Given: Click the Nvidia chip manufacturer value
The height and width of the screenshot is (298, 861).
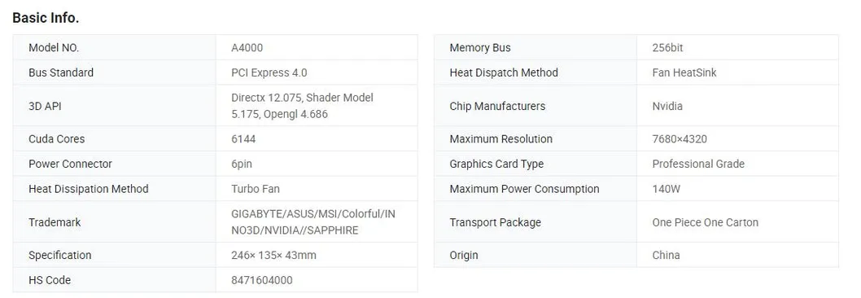Looking at the screenshot, I should [667, 106].
